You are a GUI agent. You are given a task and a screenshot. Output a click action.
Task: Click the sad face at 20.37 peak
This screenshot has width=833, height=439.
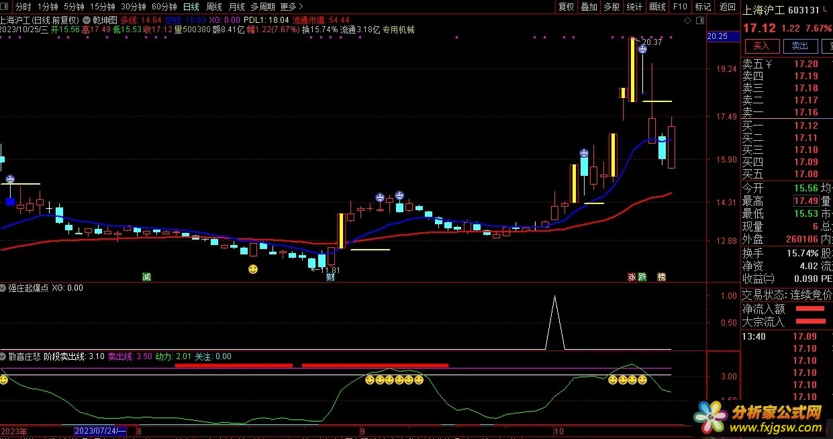(642, 49)
